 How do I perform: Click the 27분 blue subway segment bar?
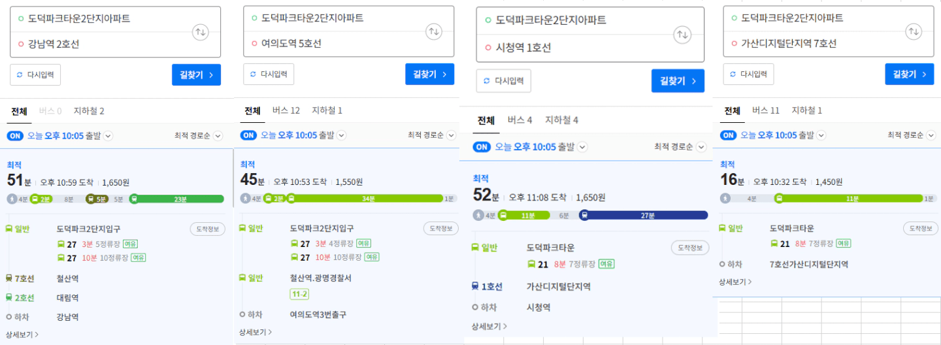click(x=646, y=215)
